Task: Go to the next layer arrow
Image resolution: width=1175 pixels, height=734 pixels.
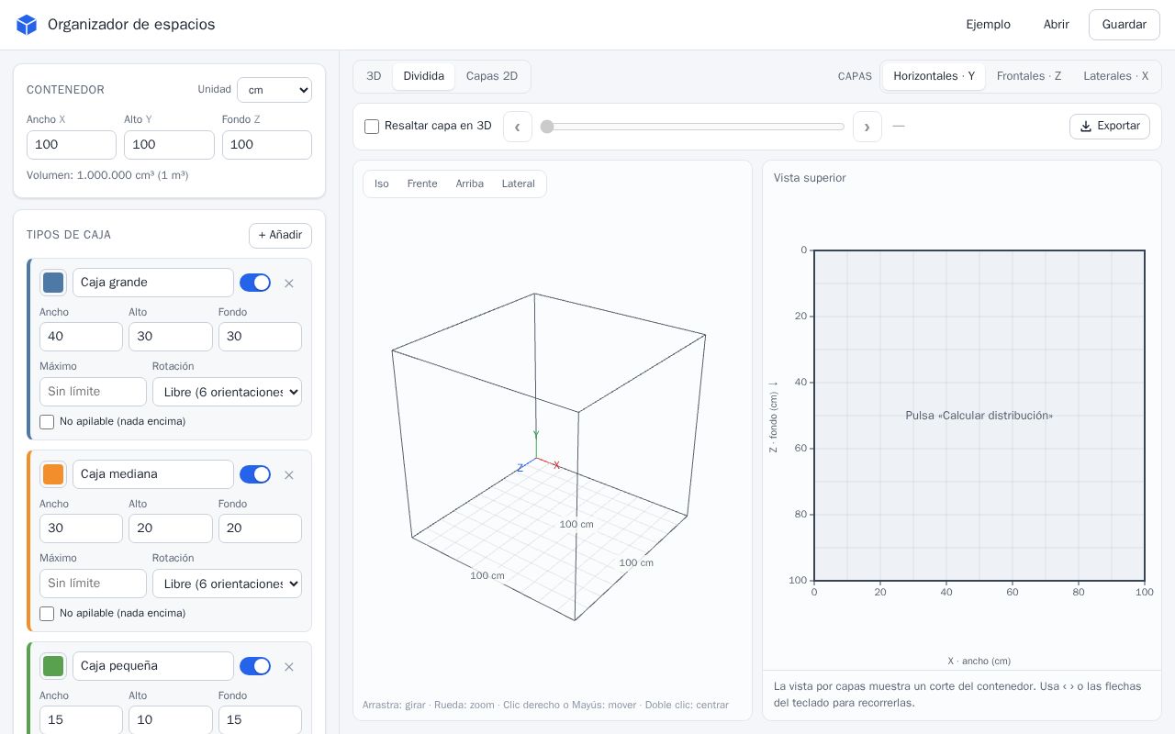Action: coord(867,127)
